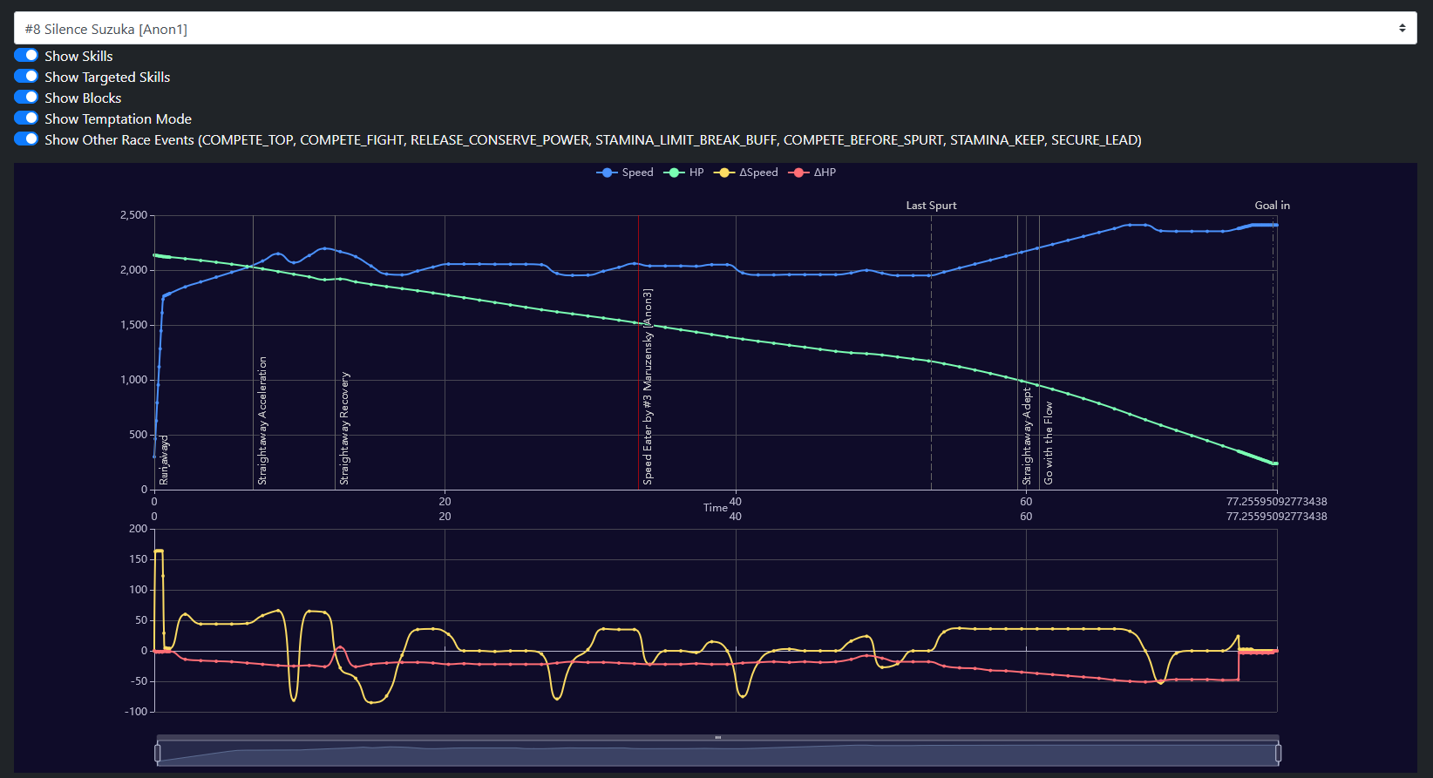Click the green HP legend marker

pos(673,173)
